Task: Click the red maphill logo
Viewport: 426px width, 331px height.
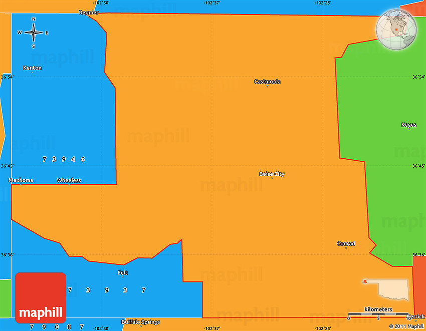Action: click(41, 298)
